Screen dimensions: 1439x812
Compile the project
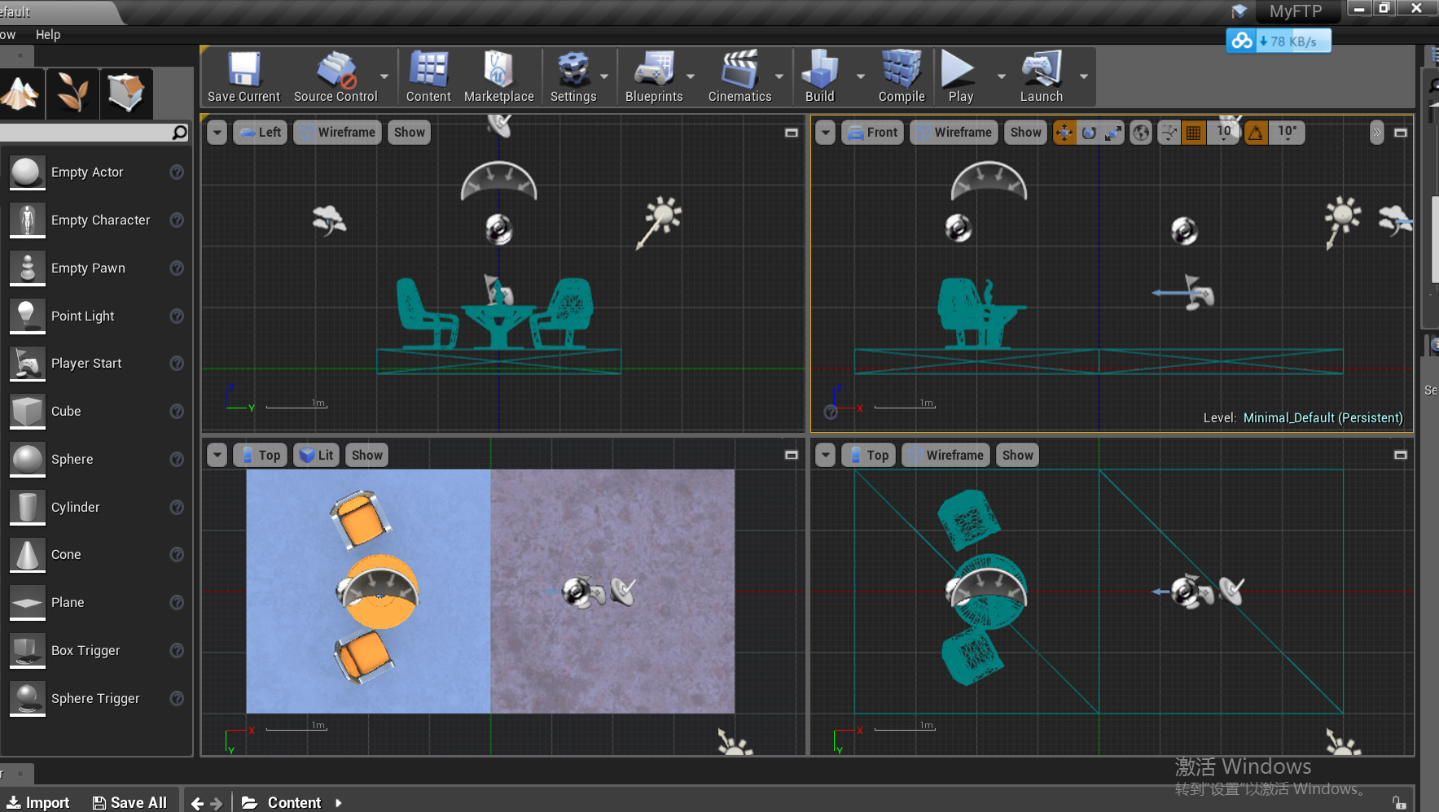900,76
